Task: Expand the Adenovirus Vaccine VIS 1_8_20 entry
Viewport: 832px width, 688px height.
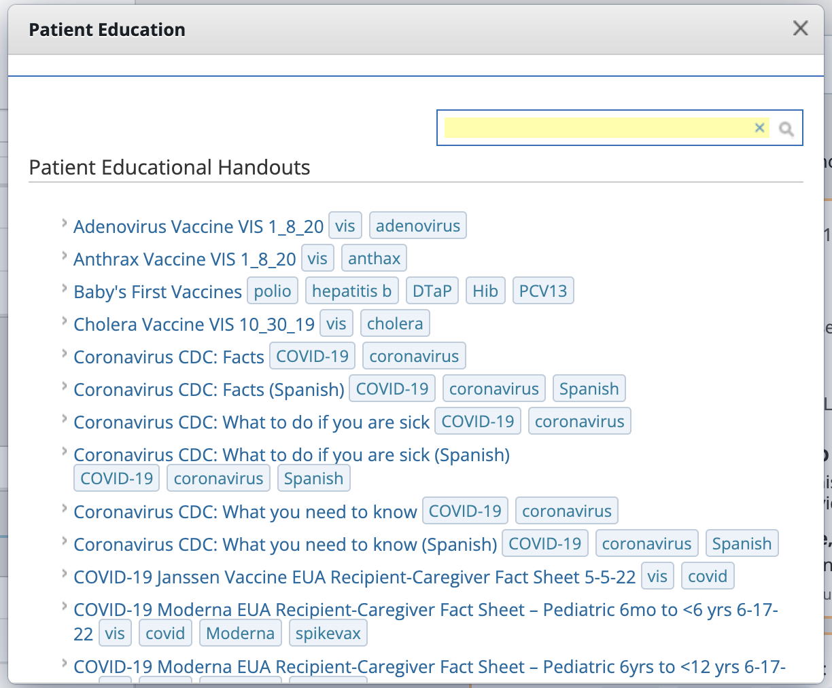Action: (63, 223)
